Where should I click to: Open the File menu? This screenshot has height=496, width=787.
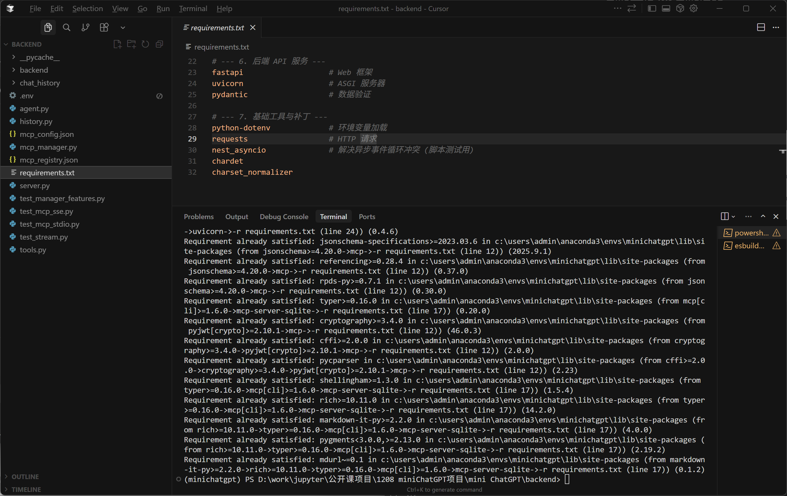click(x=35, y=8)
